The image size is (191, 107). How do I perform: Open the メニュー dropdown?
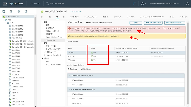point(35,4)
